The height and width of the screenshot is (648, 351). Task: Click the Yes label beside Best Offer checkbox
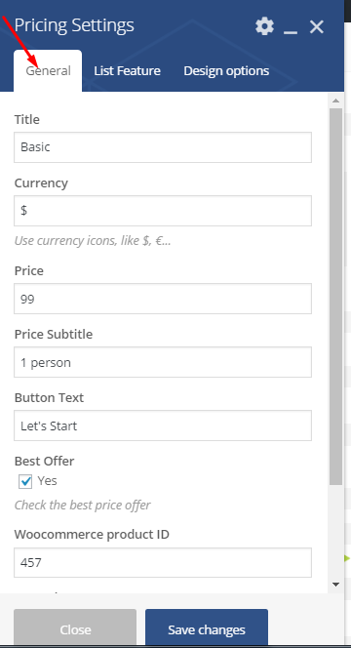tap(47, 480)
